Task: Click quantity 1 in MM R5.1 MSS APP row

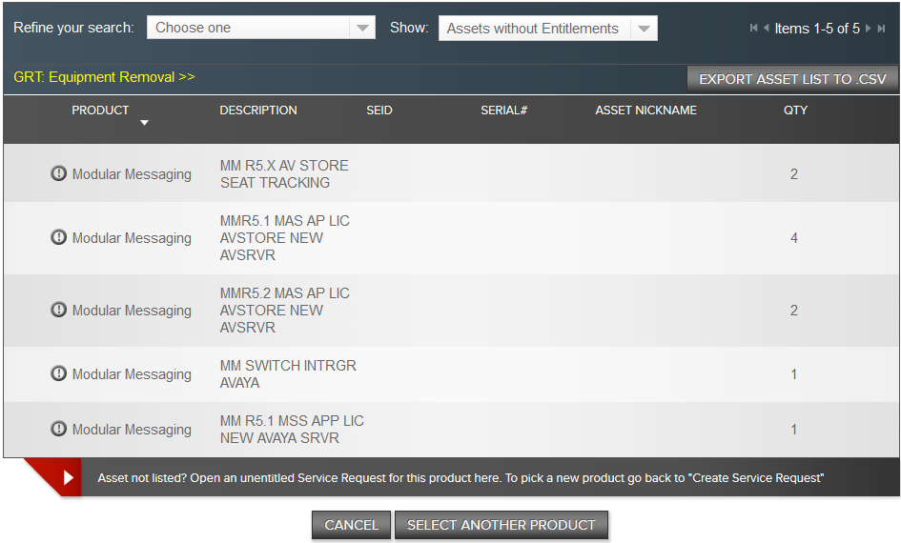Action: pyautogui.click(x=793, y=430)
